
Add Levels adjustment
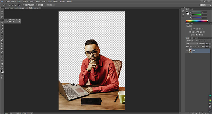click(194, 29)
